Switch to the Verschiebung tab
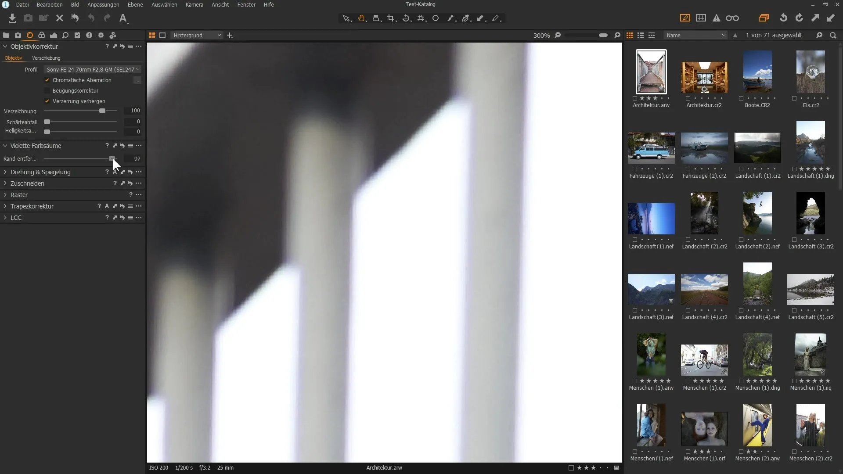 (46, 58)
